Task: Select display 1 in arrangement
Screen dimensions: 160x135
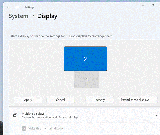Action: tap(87, 80)
